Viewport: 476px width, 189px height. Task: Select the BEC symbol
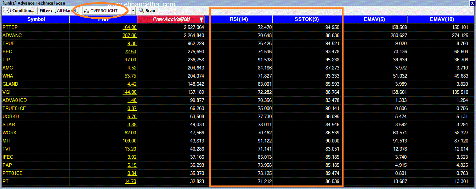click(x=7, y=51)
